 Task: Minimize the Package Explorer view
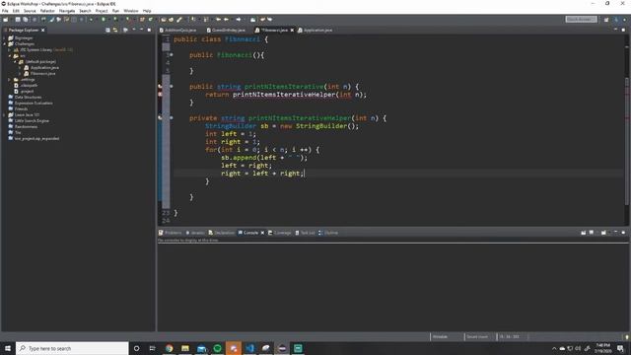tap(142, 31)
